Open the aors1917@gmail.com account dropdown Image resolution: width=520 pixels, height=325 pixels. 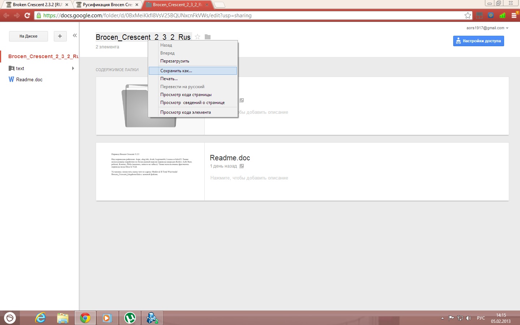[x=487, y=28]
